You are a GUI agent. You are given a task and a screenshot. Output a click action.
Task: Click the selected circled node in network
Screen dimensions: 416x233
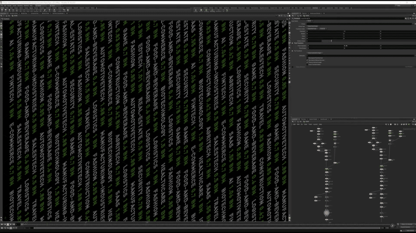(x=327, y=213)
